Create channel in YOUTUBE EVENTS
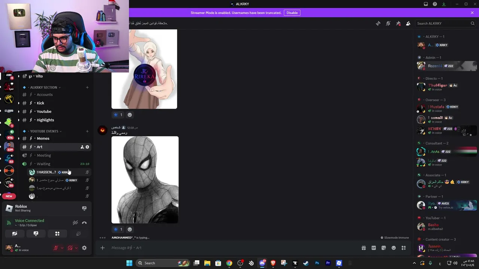The image size is (479, 269). (87, 132)
